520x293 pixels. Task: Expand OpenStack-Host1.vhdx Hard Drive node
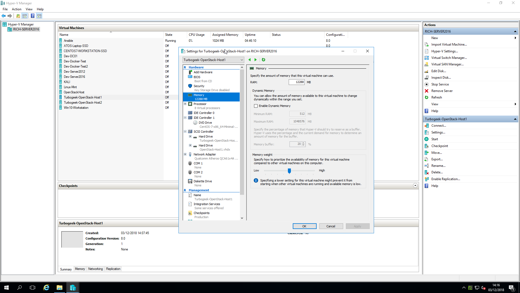[190, 145]
